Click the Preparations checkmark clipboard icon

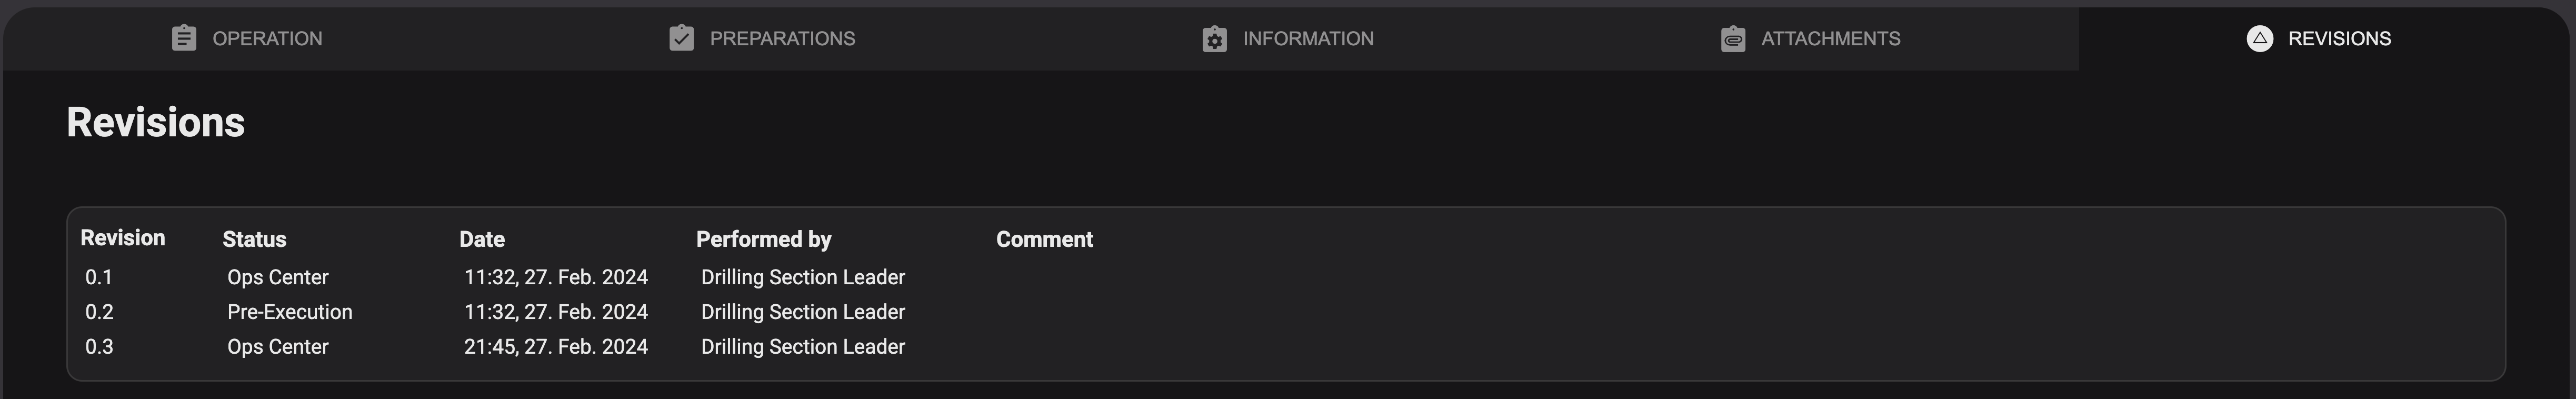(681, 38)
